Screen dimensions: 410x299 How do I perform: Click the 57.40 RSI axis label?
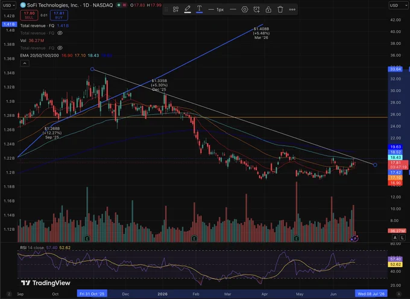pyautogui.click(x=395, y=259)
